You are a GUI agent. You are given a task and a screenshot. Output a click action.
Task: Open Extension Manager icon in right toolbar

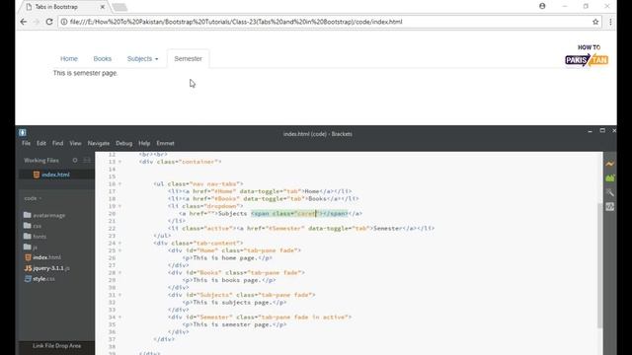610,178
